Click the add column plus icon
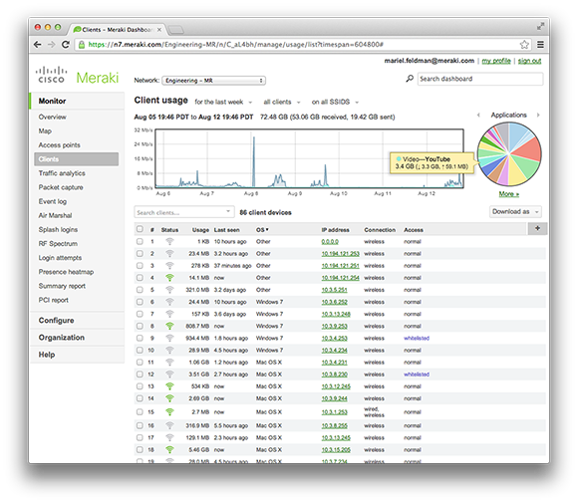 click(537, 228)
